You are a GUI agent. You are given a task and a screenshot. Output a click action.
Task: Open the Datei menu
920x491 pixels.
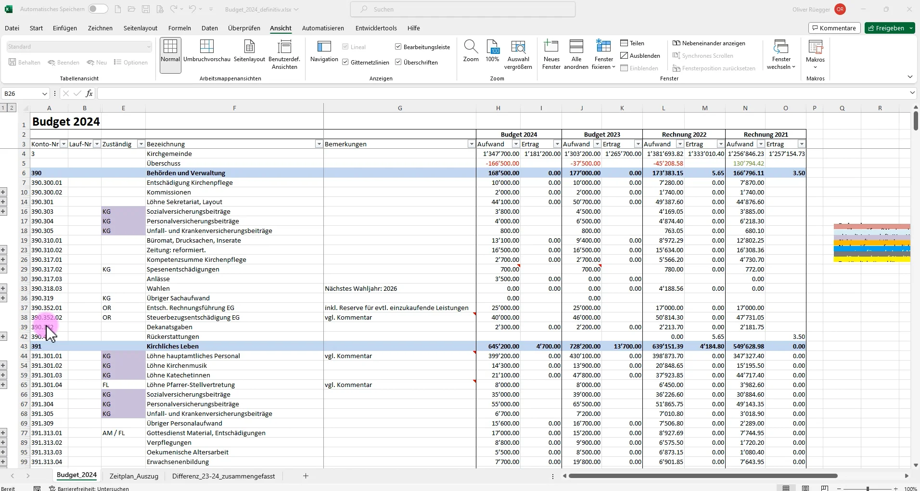12,28
